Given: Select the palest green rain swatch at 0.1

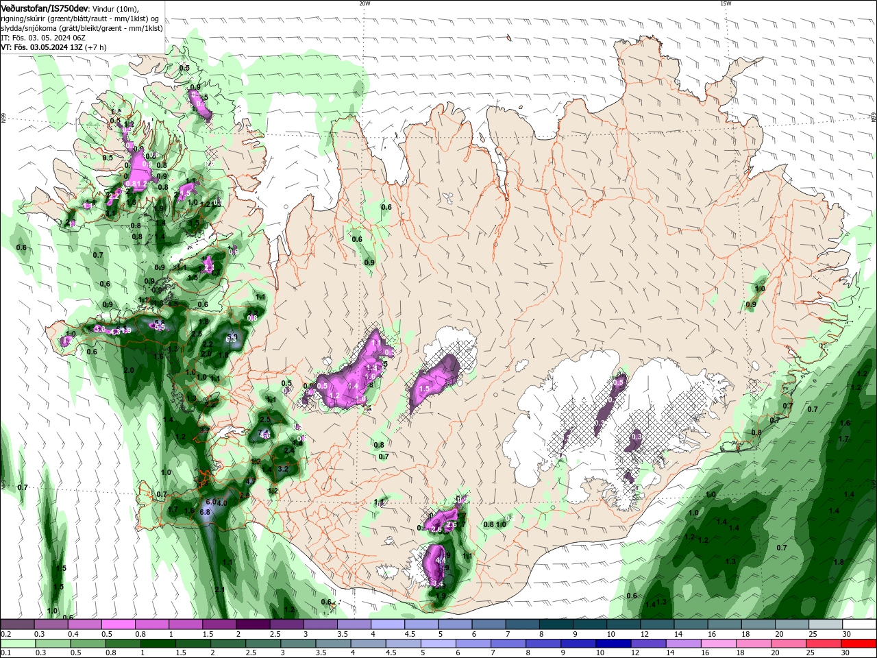Looking at the screenshot, I should click(18, 644).
